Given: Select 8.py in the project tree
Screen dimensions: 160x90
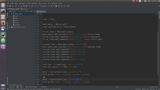Looking at the screenshot, I should point(15,18).
